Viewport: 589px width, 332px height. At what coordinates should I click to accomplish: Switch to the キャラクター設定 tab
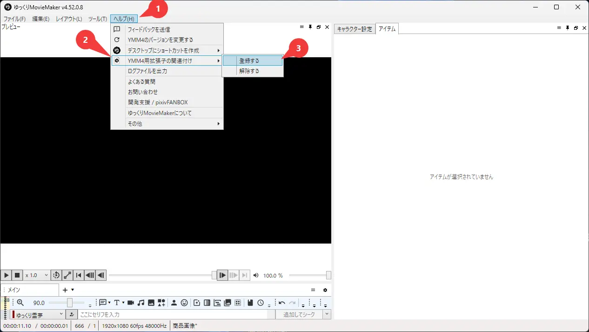(x=355, y=29)
